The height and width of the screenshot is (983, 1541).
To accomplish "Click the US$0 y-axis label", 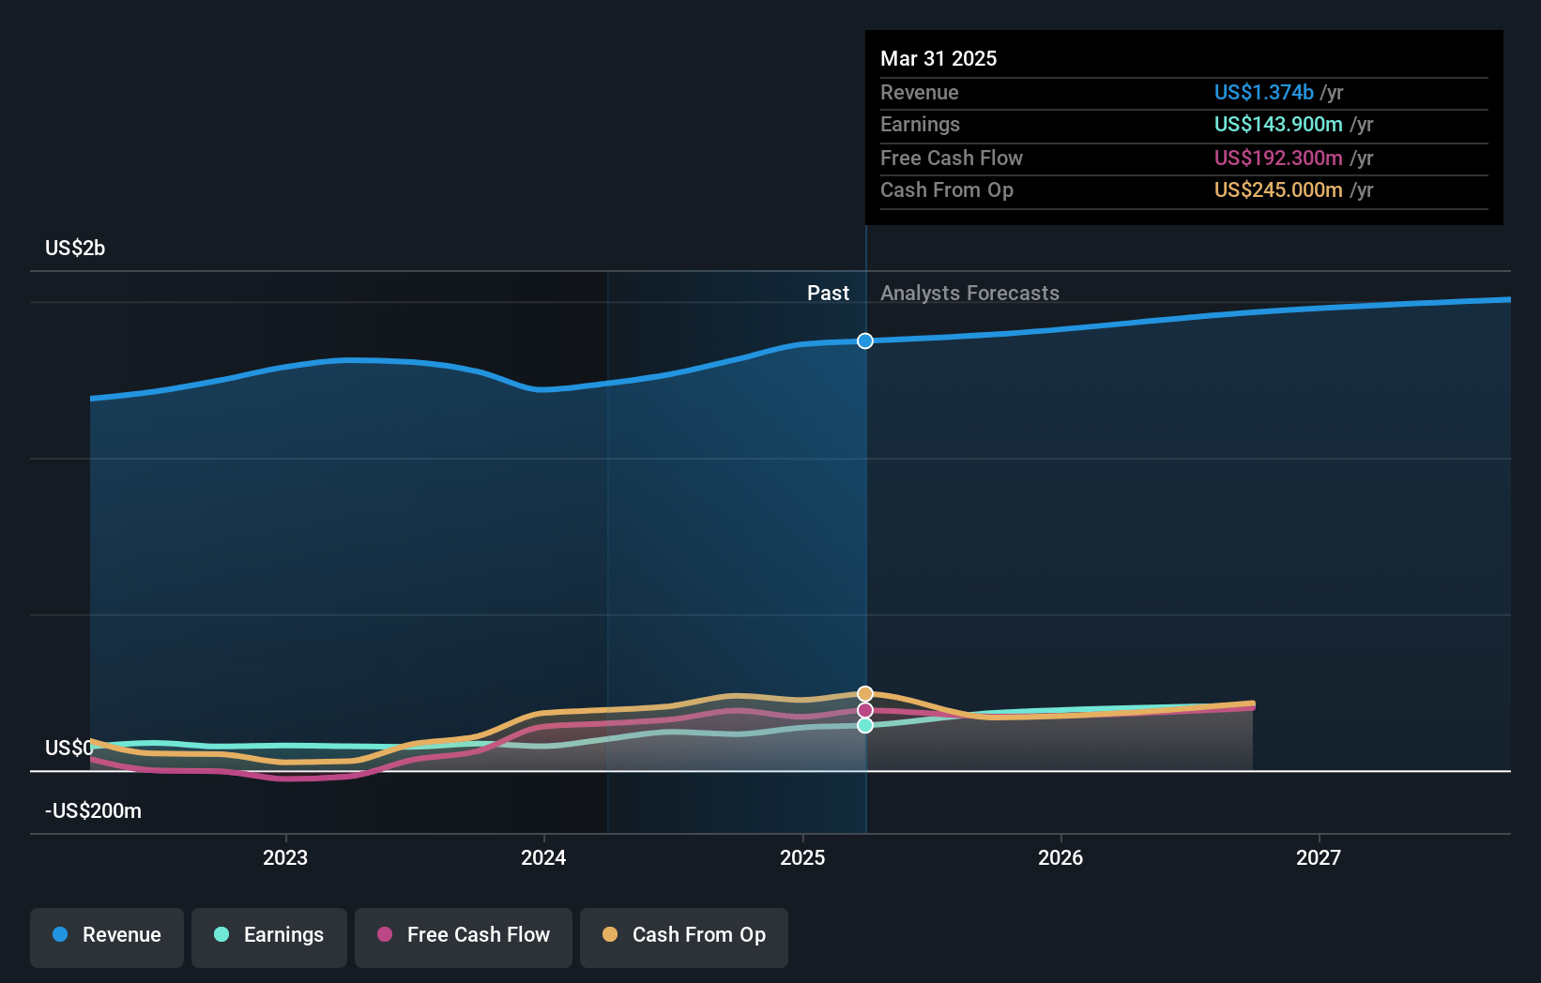I will pyautogui.click(x=69, y=748).
